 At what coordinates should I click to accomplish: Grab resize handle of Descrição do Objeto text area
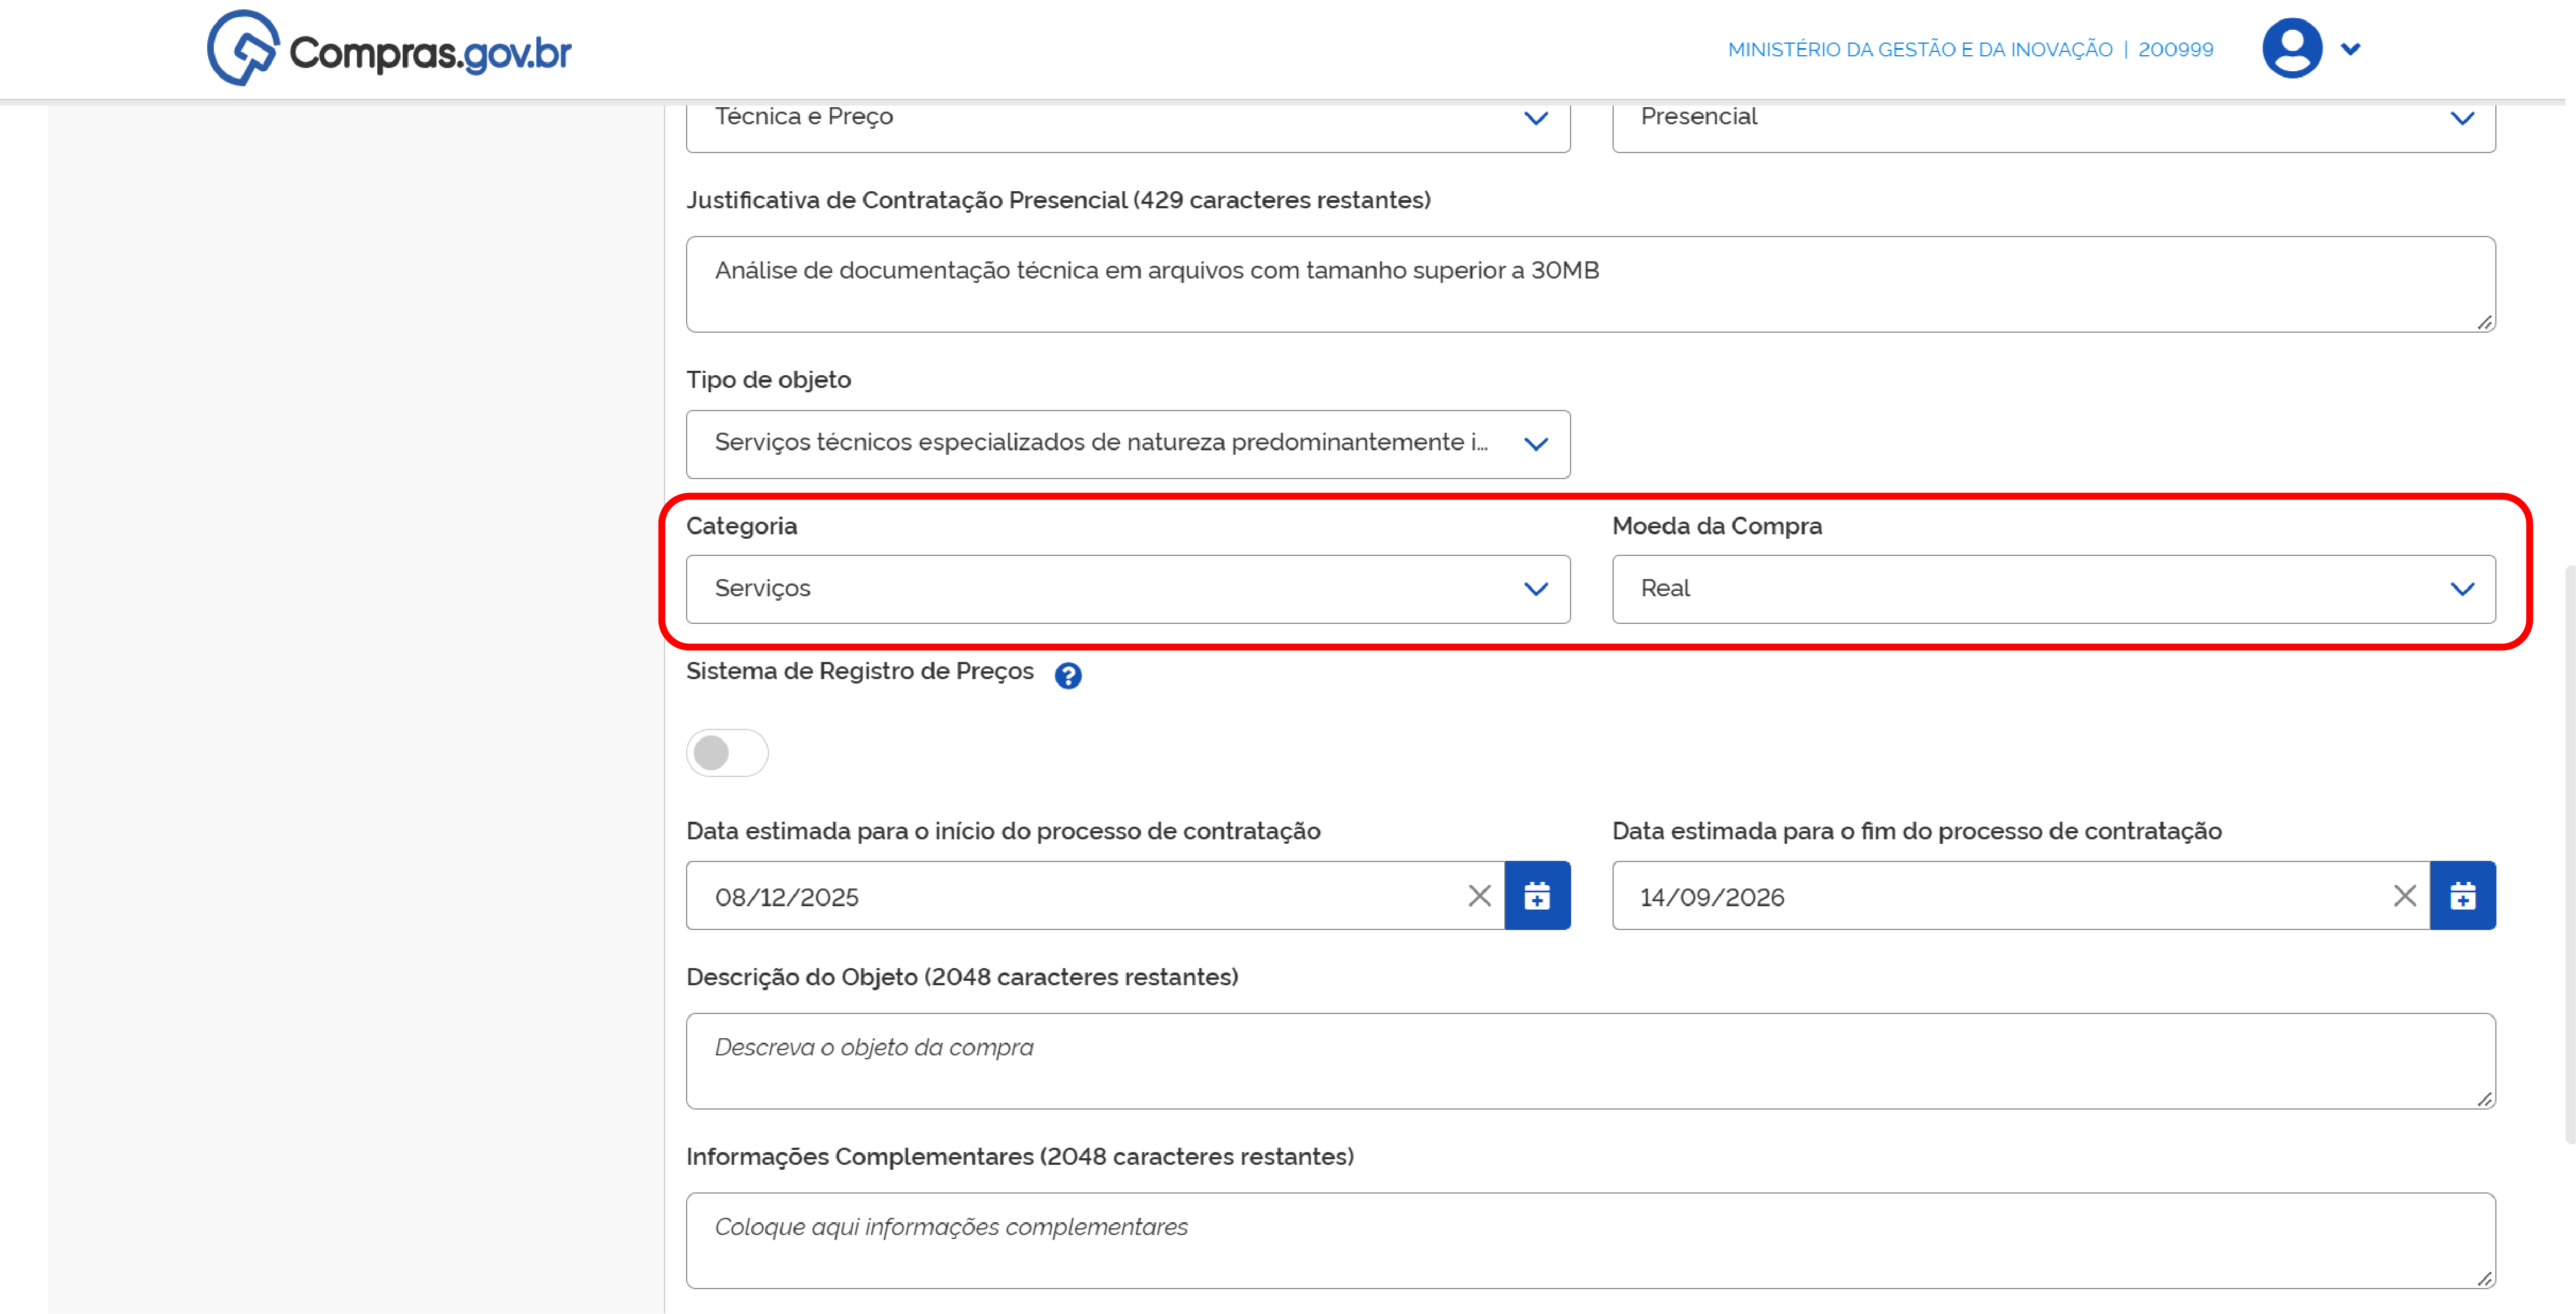click(2485, 1099)
